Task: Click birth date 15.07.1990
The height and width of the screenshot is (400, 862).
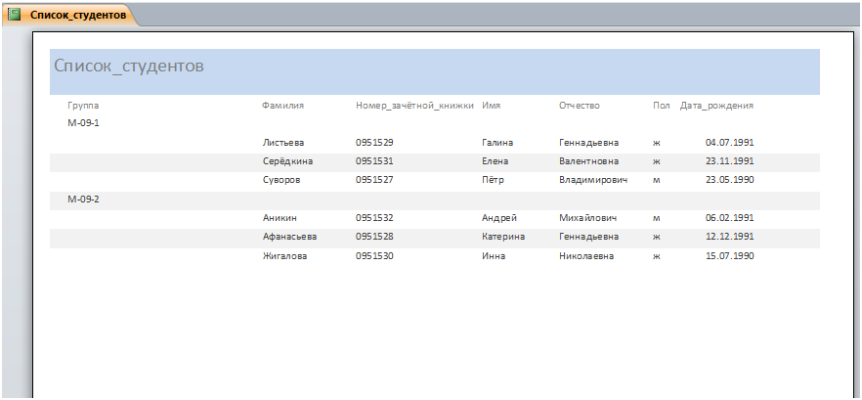Action: [x=729, y=256]
